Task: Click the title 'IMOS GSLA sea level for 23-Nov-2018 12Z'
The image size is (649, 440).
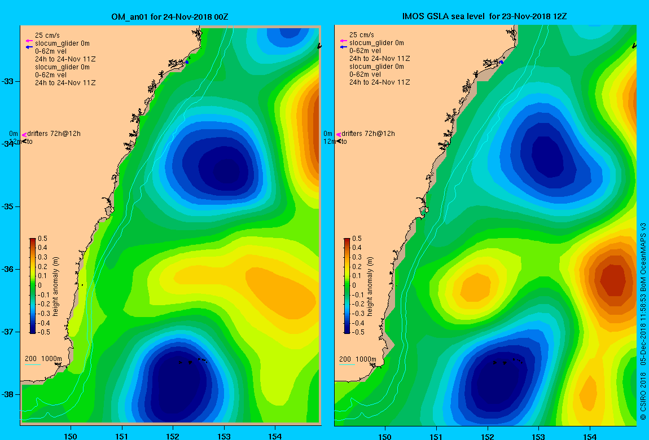Action: 484,16
